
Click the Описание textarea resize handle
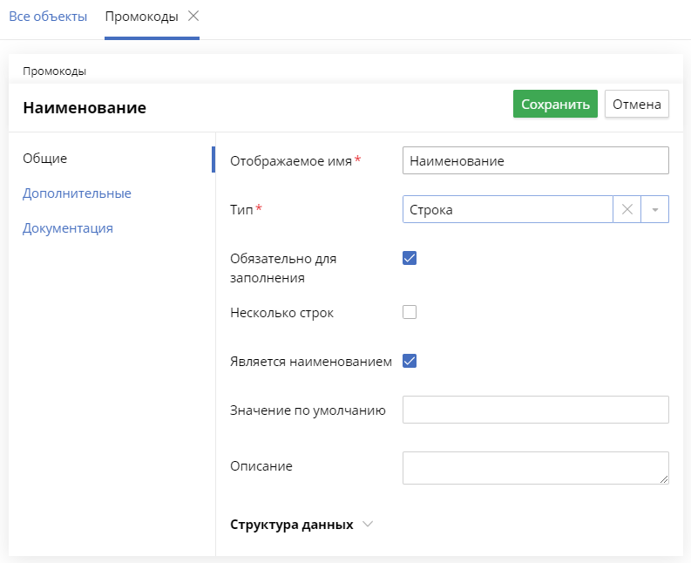(664, 479)
